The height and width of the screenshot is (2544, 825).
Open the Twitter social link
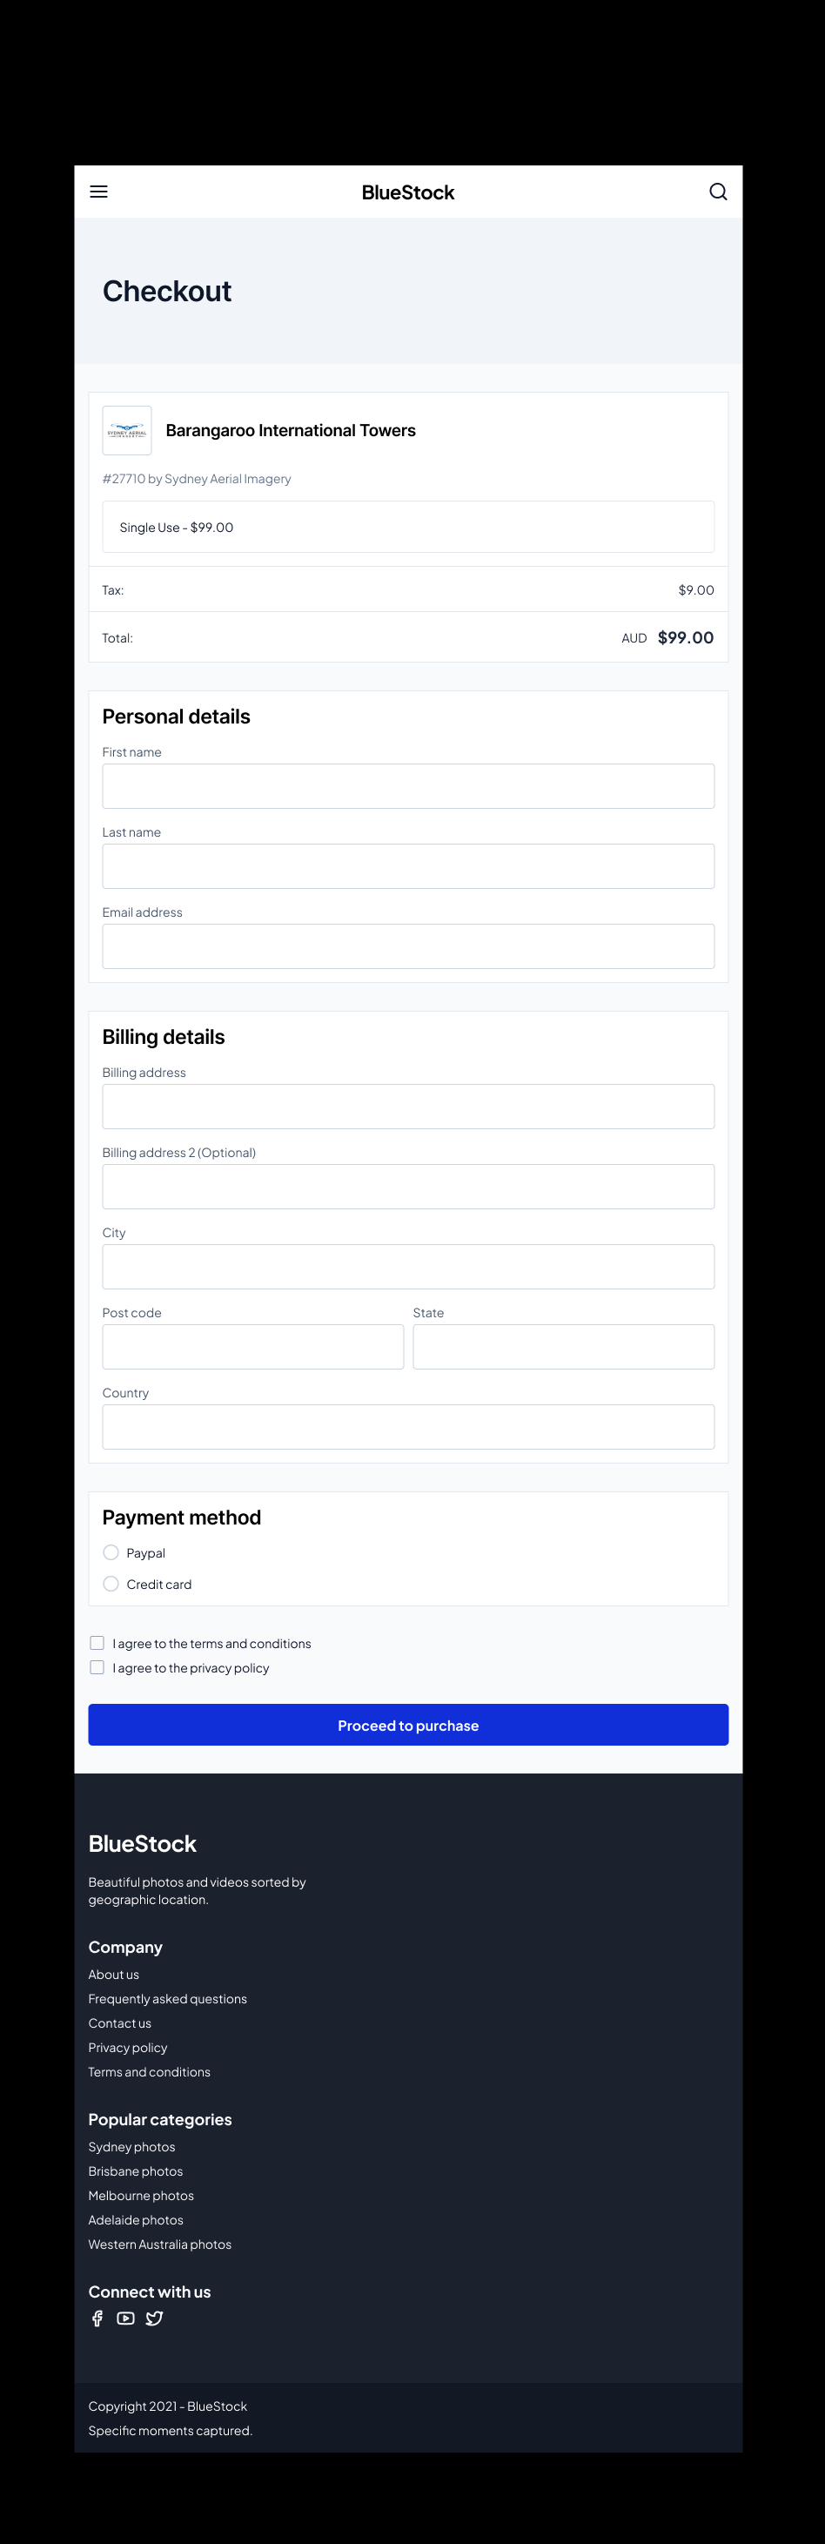tap(155, 2318)
